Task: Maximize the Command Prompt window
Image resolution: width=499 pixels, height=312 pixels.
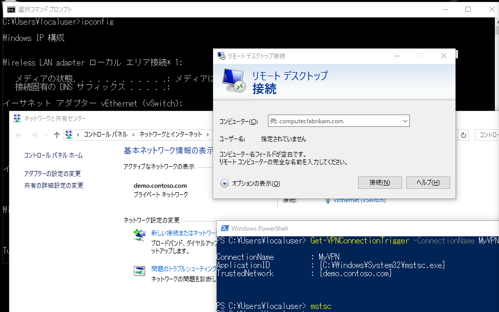Action: coord(468,9)
